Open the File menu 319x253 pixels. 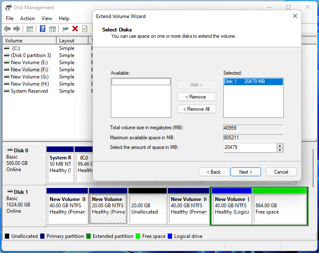tap(10, 18)
